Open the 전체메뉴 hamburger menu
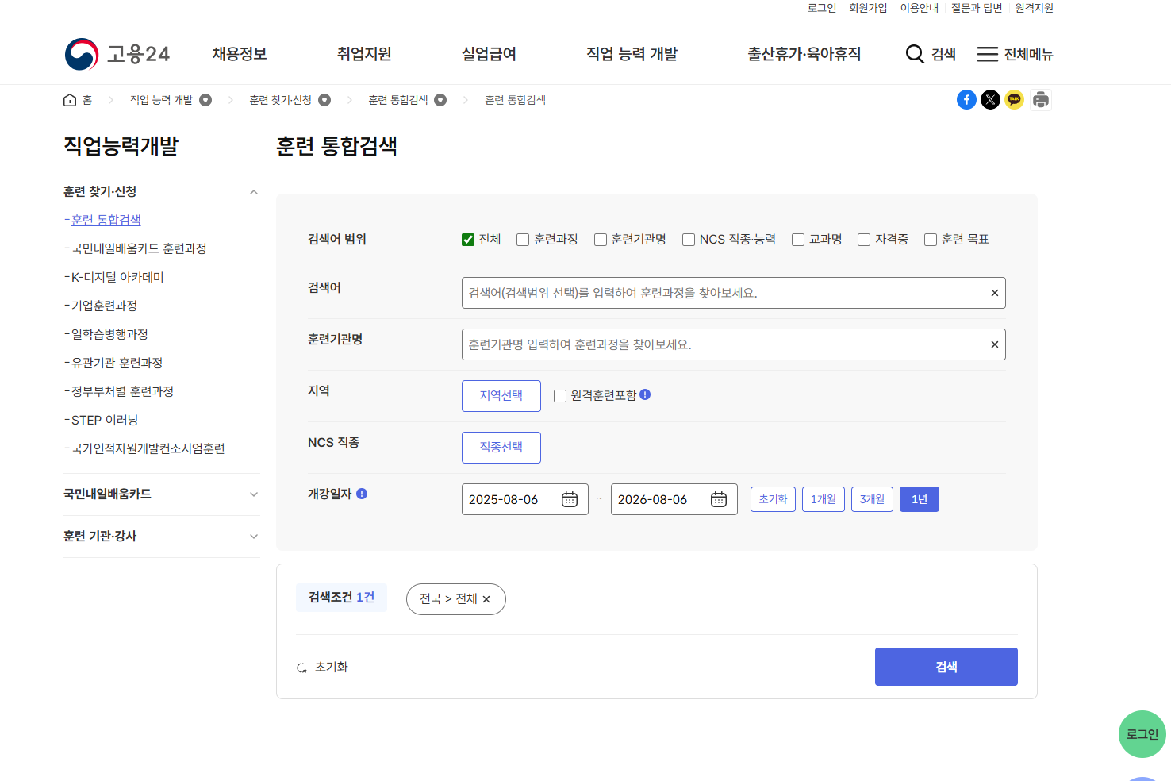The height and width of the screenshot is (781, 1171). (1015, 54)
